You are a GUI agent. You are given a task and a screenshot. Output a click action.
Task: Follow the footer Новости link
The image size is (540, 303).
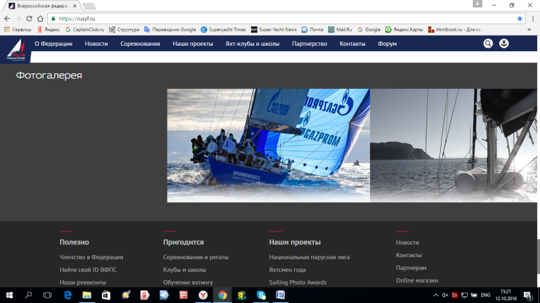click(x=408, y=242)
